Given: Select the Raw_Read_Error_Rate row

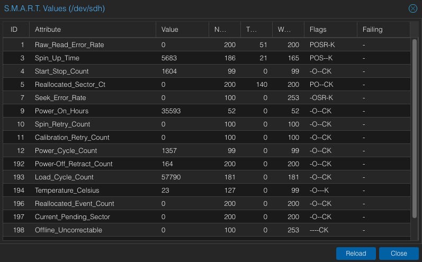Looking at the screenshot, I should [206, 44].
